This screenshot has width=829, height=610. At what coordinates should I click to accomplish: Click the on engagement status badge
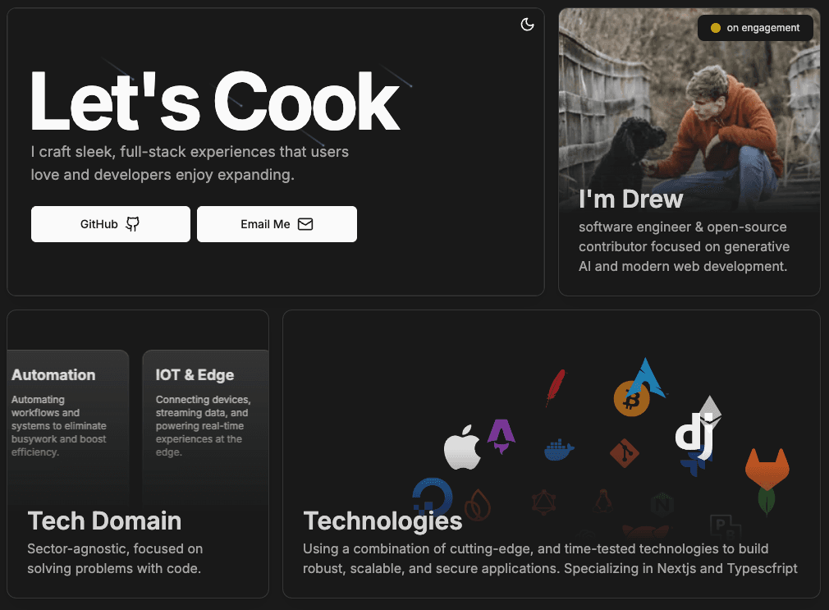[x=755, y=28]
